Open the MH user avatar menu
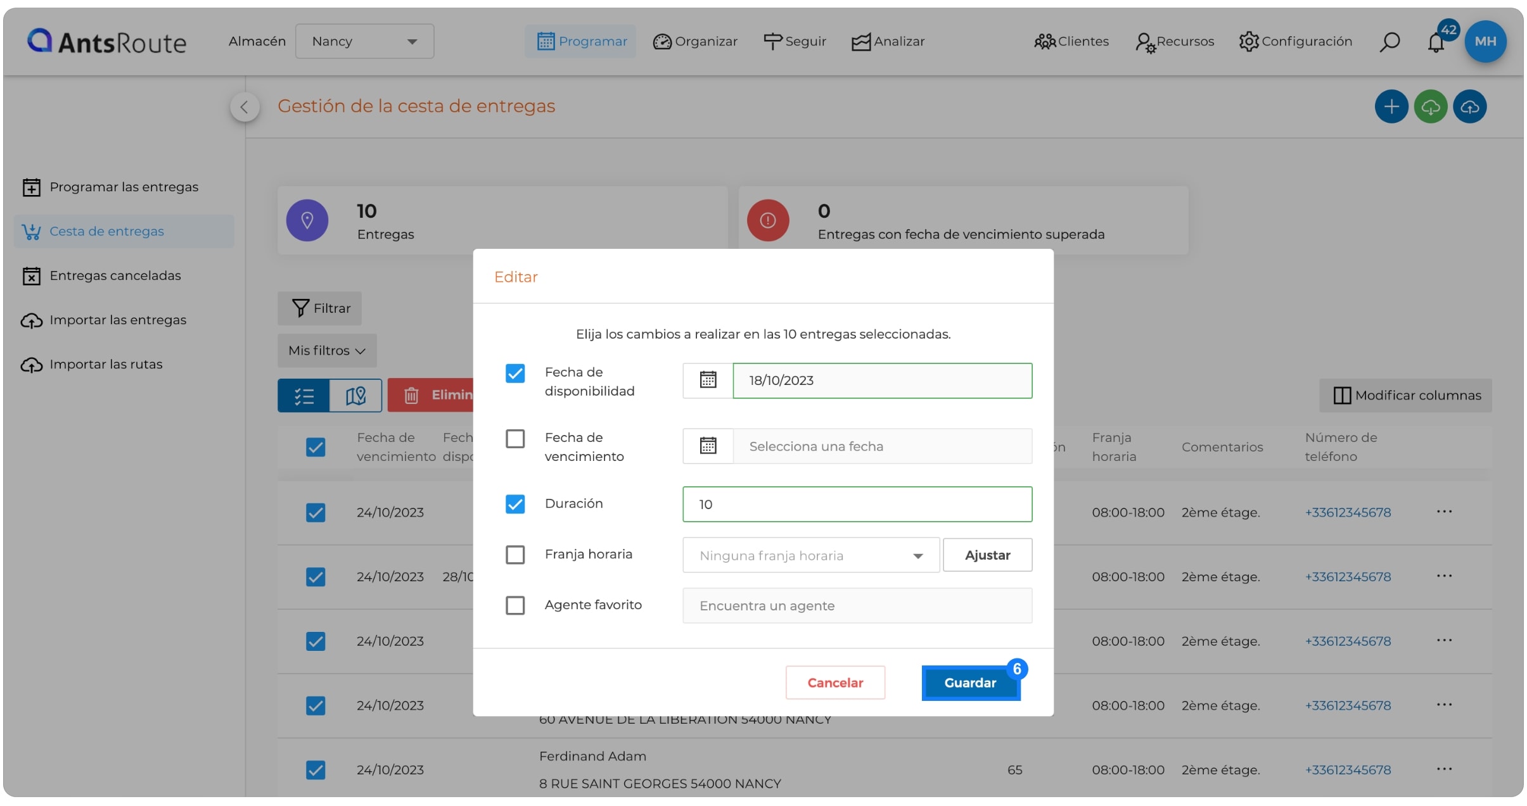1527x806 pixels. [1485, 42]
